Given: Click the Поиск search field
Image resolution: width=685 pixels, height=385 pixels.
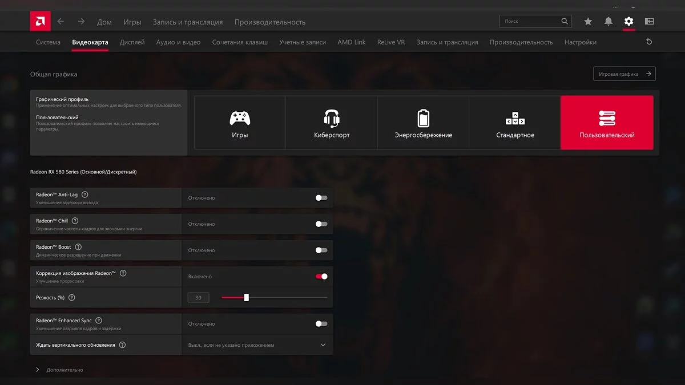Looking at the screenshot, I should [531, 22].
